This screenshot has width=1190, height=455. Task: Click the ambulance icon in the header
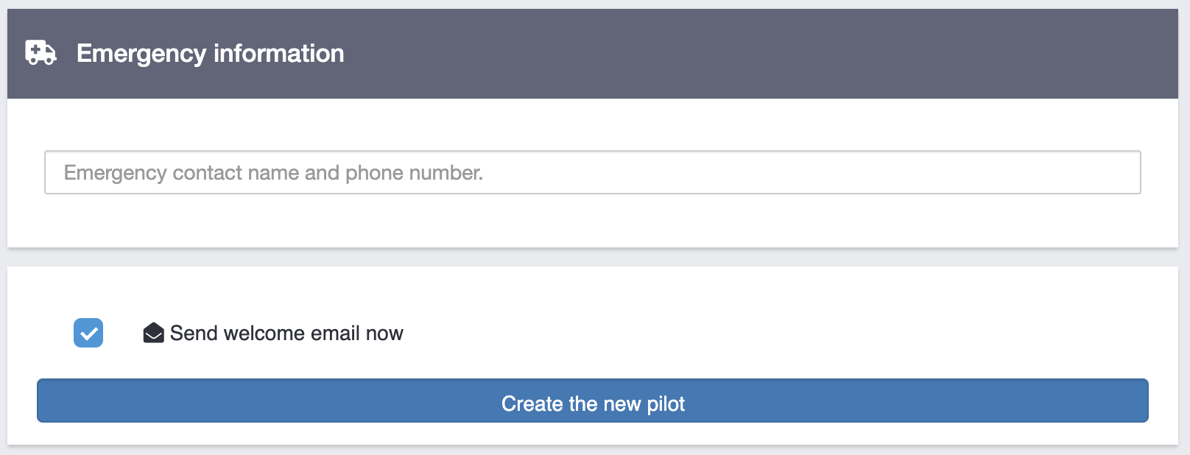(x=41, y=53)
